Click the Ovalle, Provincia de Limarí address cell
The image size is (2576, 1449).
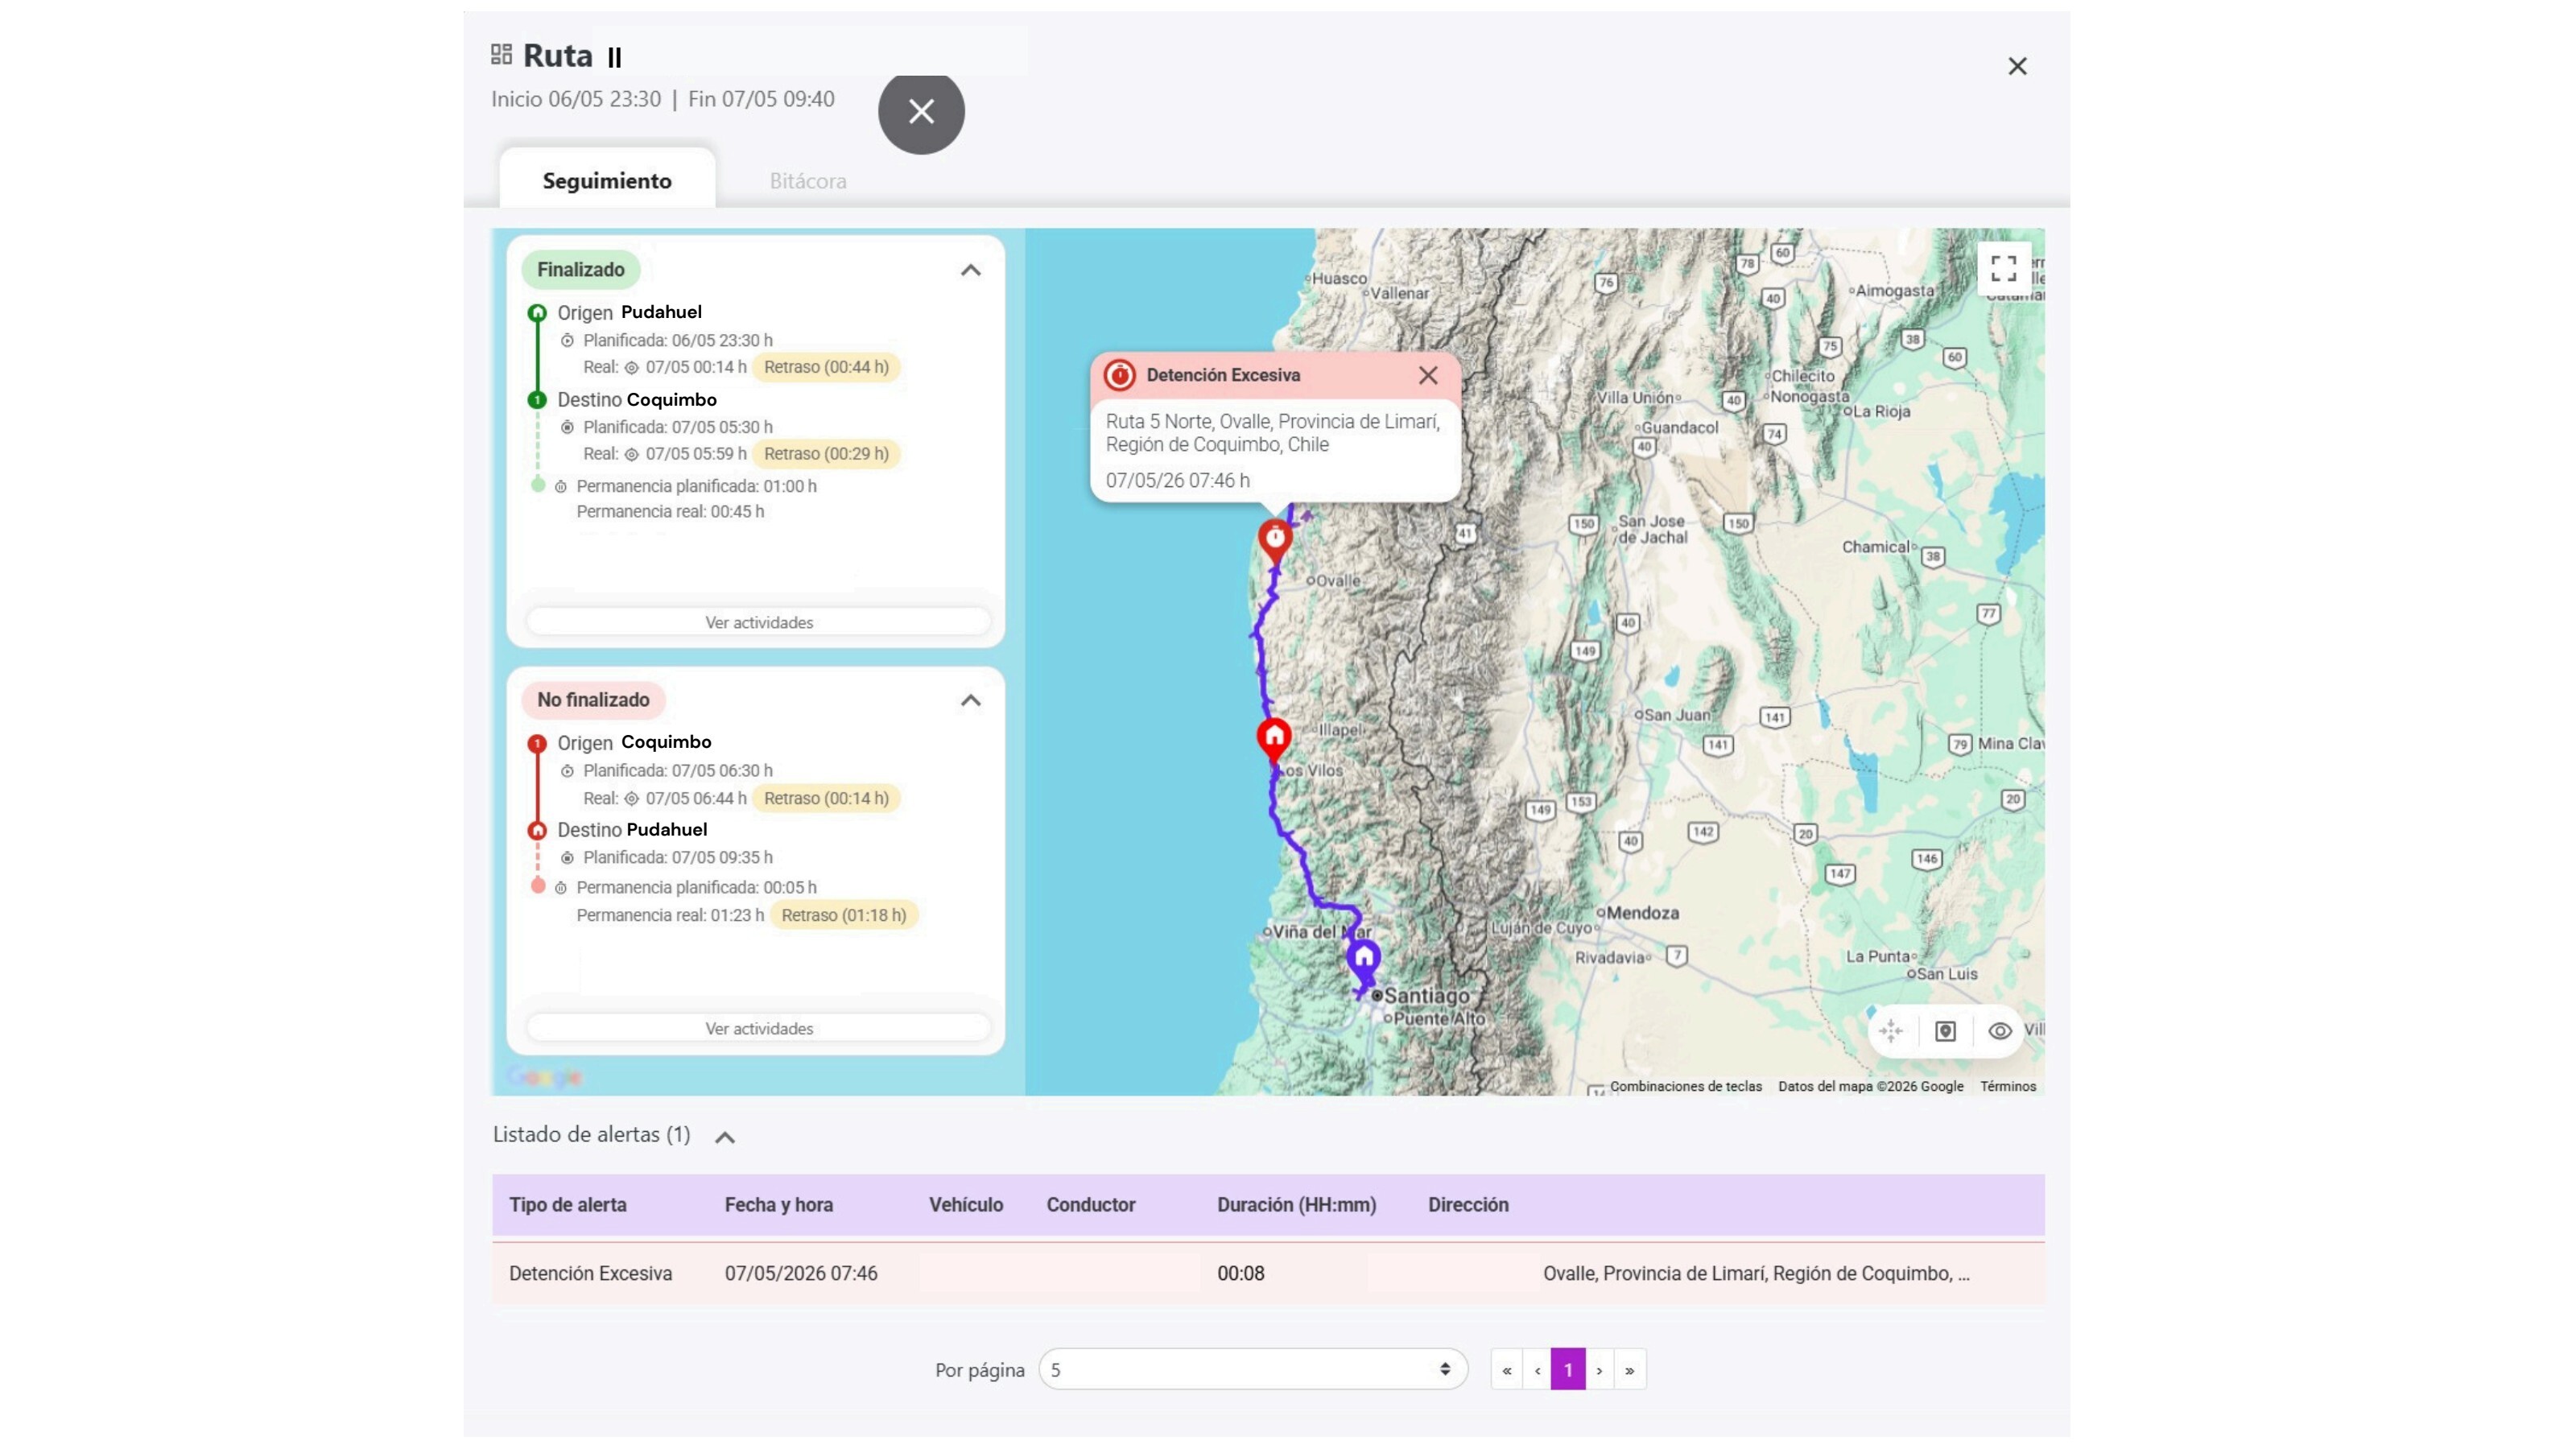click(1756, 1273)
